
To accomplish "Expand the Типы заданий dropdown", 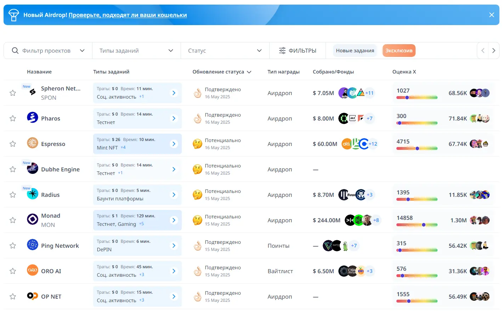I will pyautogui.click(x=136, y=51).
